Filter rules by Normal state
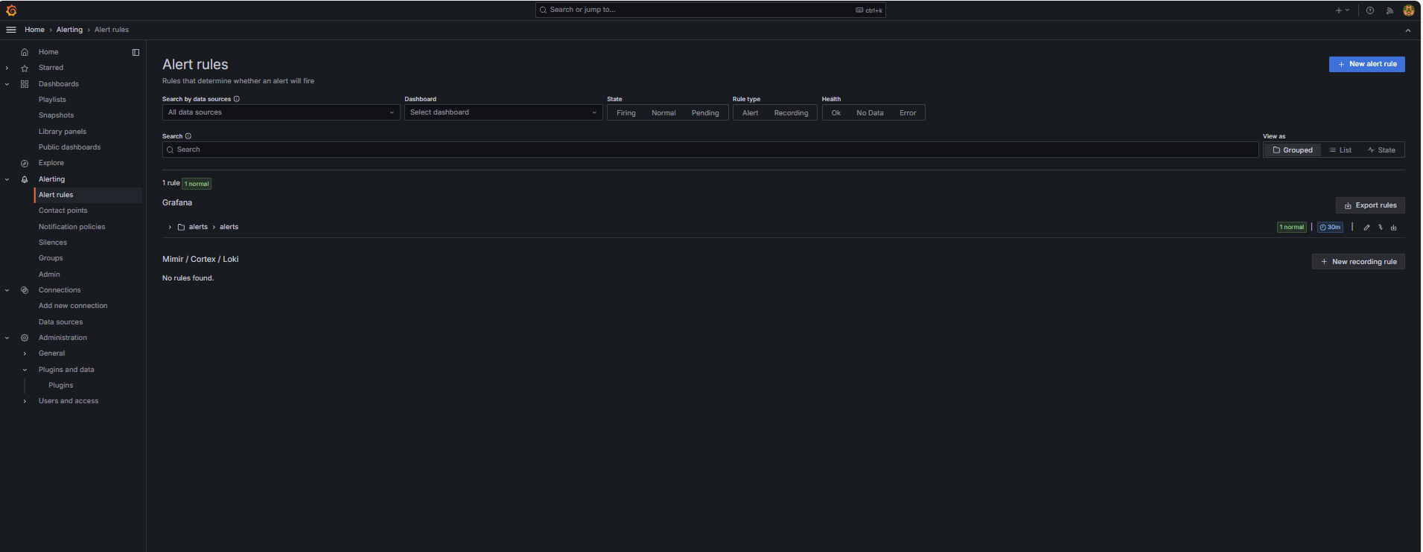 click(x=663, y=113)
